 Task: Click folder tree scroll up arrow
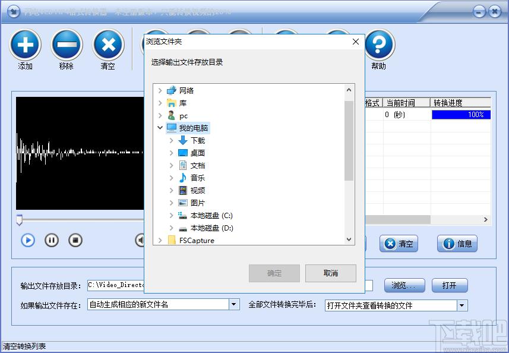coord(349,90)
